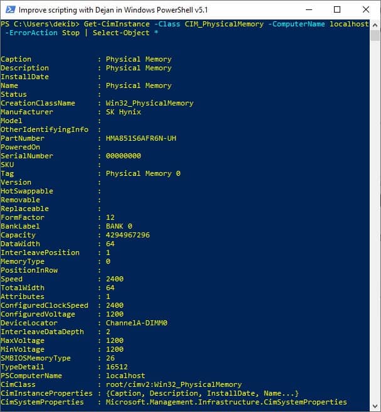Click the 'HotSwappable' property label
Image resolution: width=381 pixels, height=412 pixels.
click(27, 191)
